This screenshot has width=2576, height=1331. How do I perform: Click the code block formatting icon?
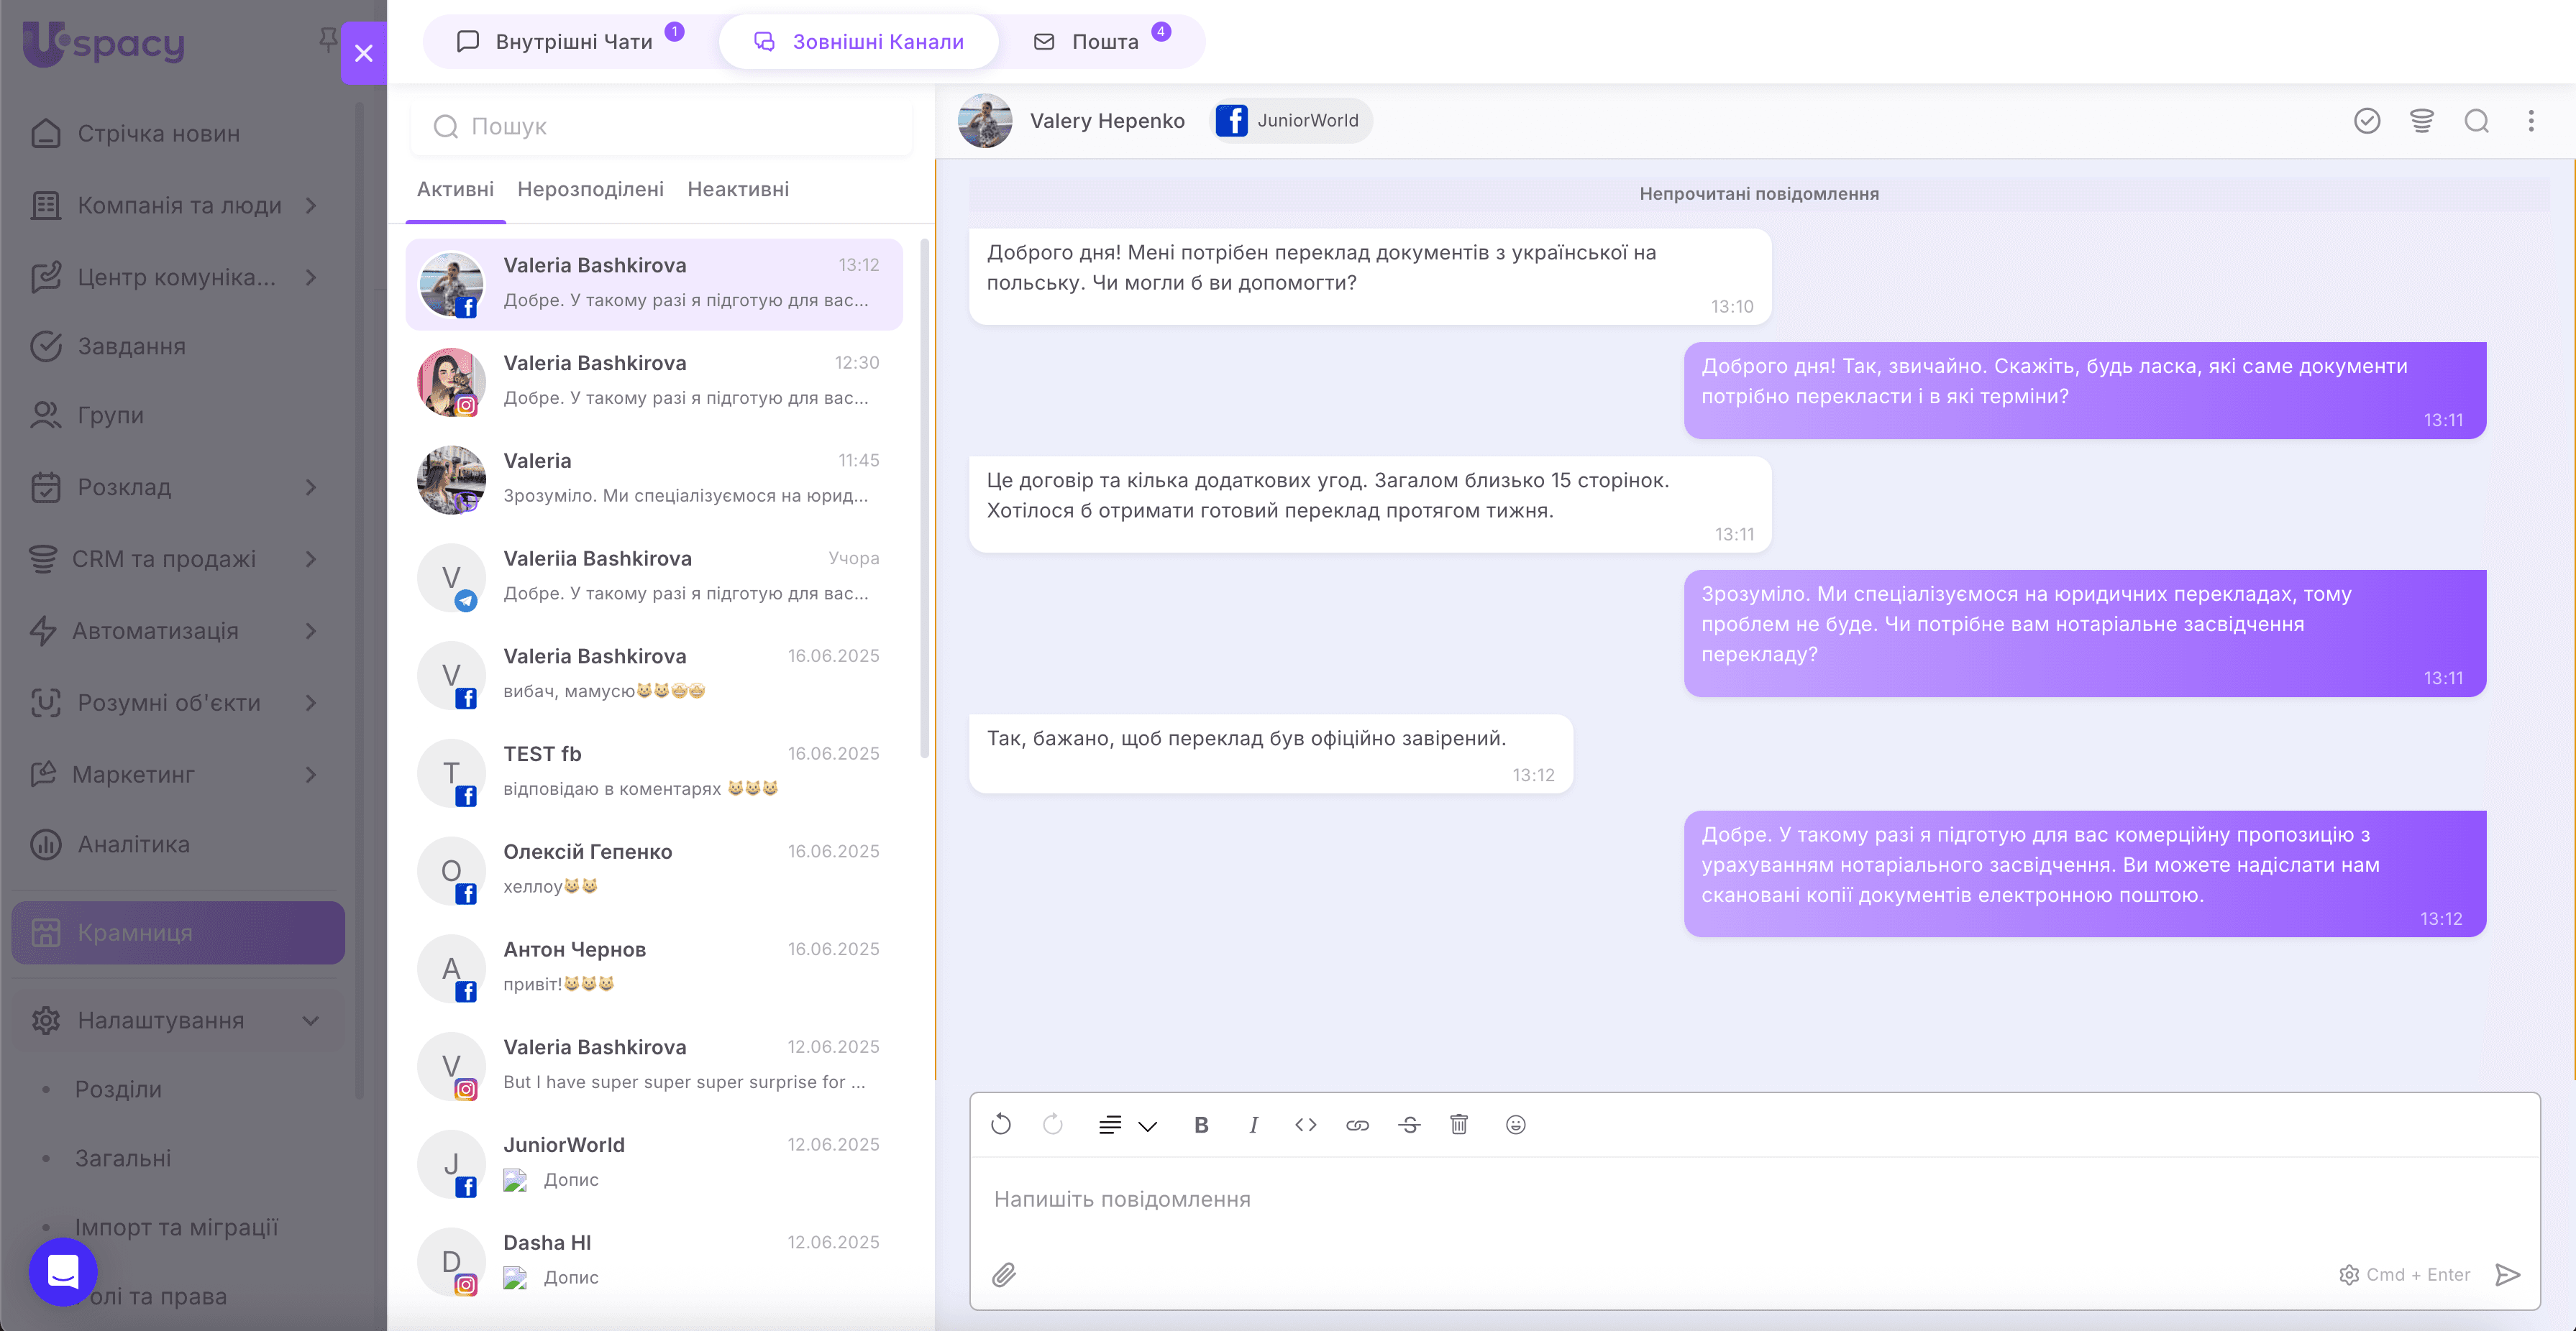[1305, 1125]
